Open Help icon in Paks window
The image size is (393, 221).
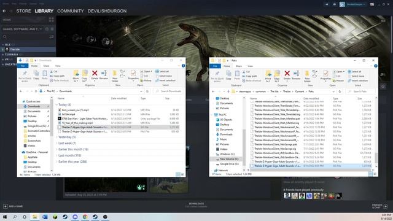tap(375, 66)
